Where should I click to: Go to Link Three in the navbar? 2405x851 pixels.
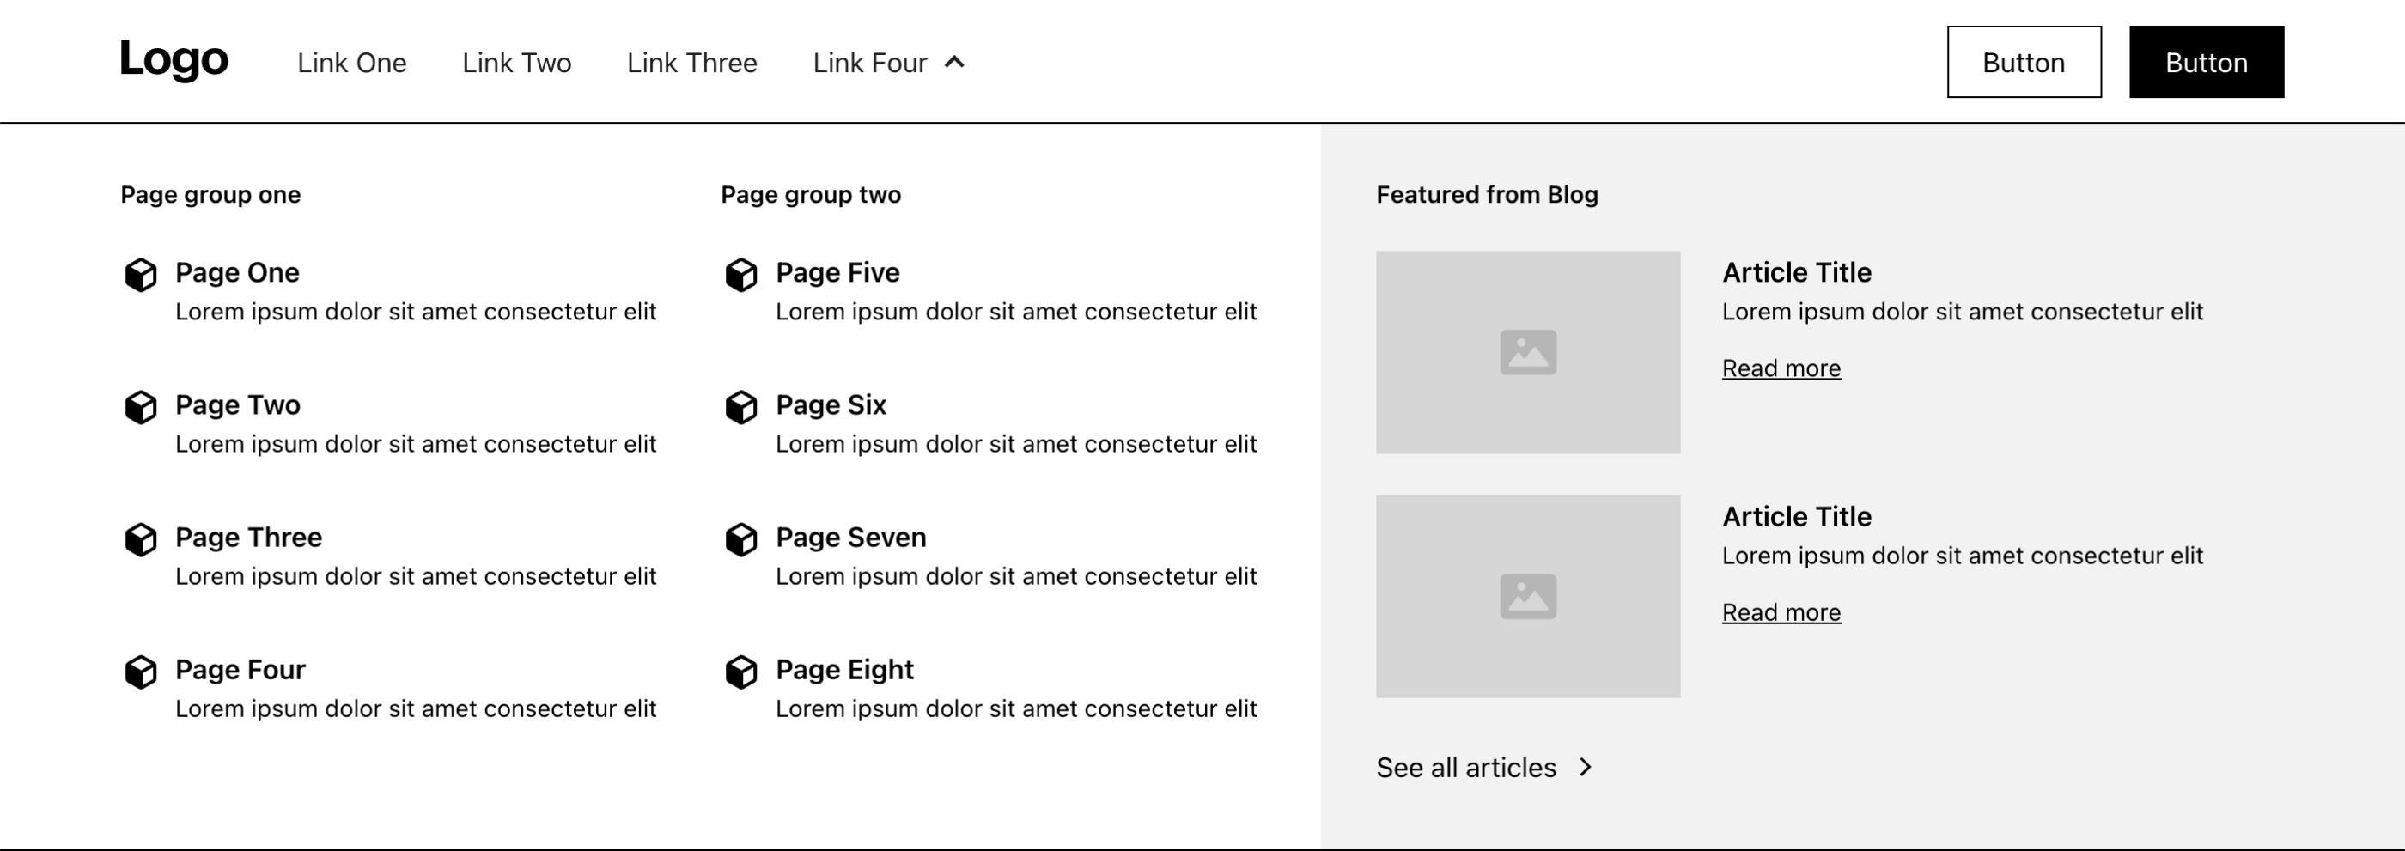pyautogui.click(x=691, y=63)
